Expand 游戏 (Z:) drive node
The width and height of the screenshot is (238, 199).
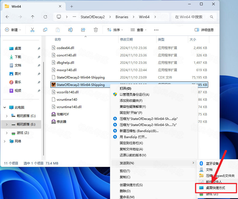7,133
